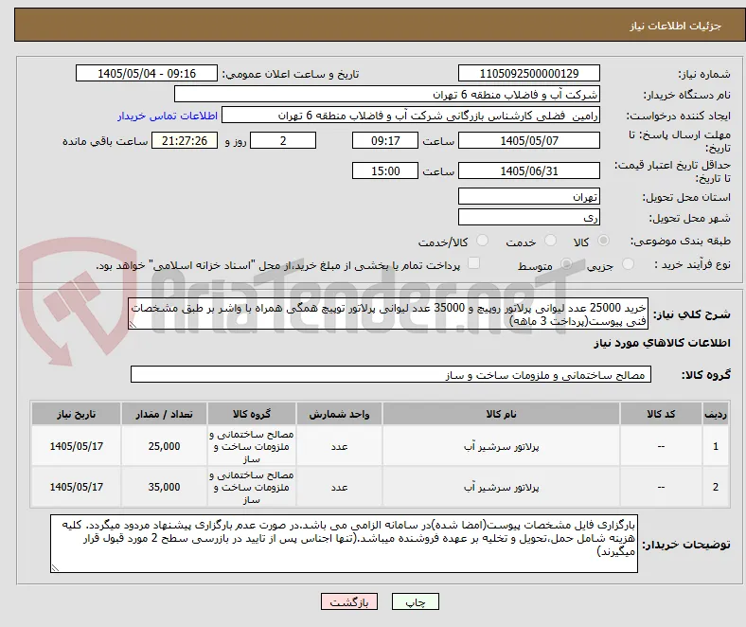Click the announcement date field 1405/05/04 - 09:16
The width and height of the screenshot is (746, 627).
147,73
